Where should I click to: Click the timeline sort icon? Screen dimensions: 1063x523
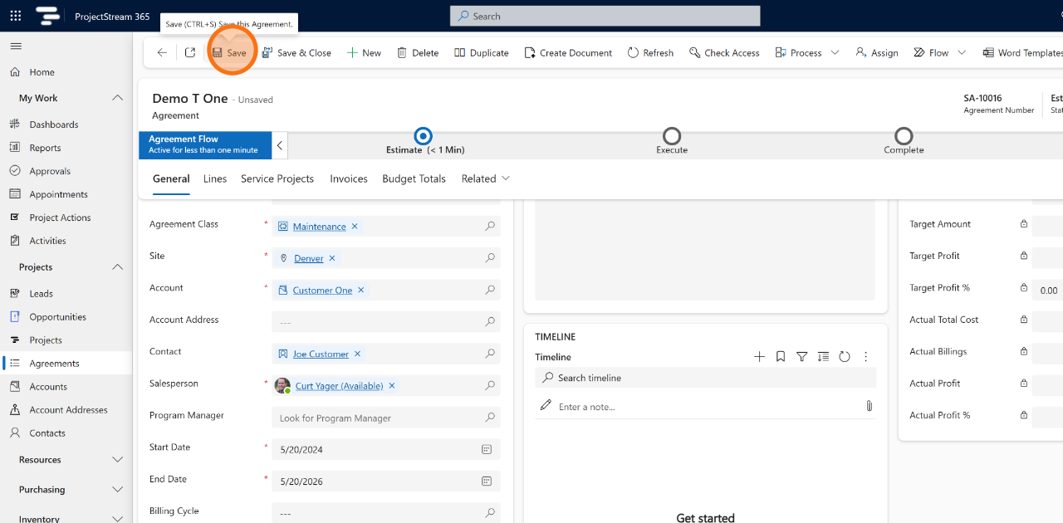click(x=823, y=356)
